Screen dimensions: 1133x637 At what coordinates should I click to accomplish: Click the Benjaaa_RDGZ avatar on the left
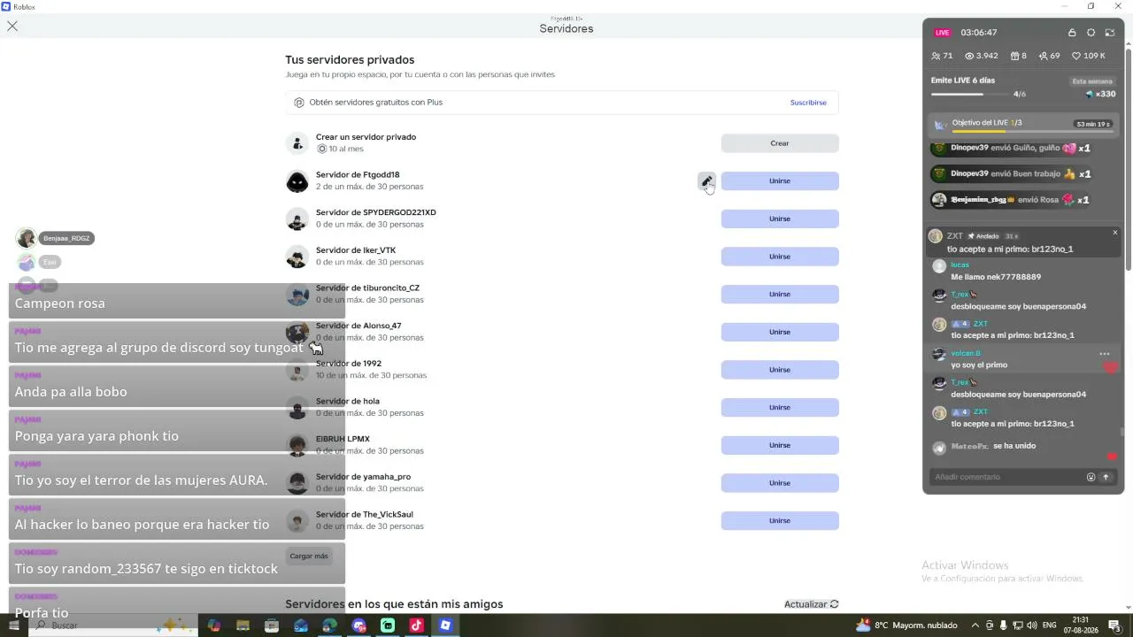click(27, 238)
